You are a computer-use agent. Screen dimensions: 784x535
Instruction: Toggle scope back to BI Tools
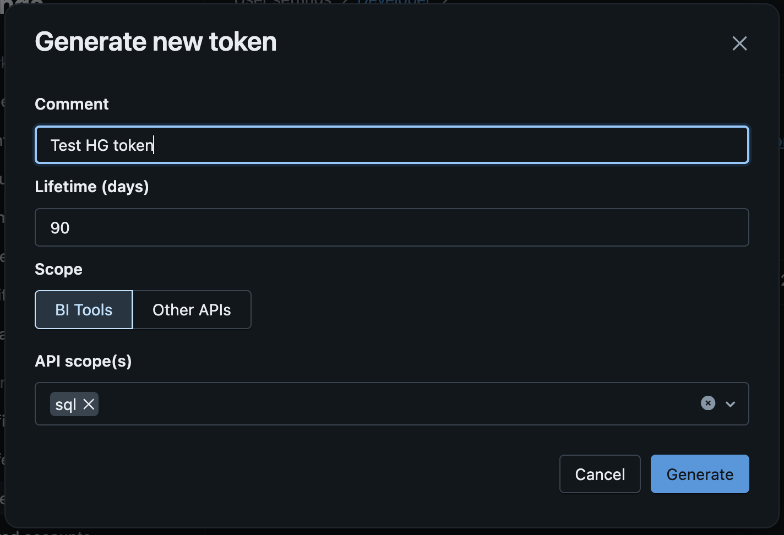tap(83, 309)
